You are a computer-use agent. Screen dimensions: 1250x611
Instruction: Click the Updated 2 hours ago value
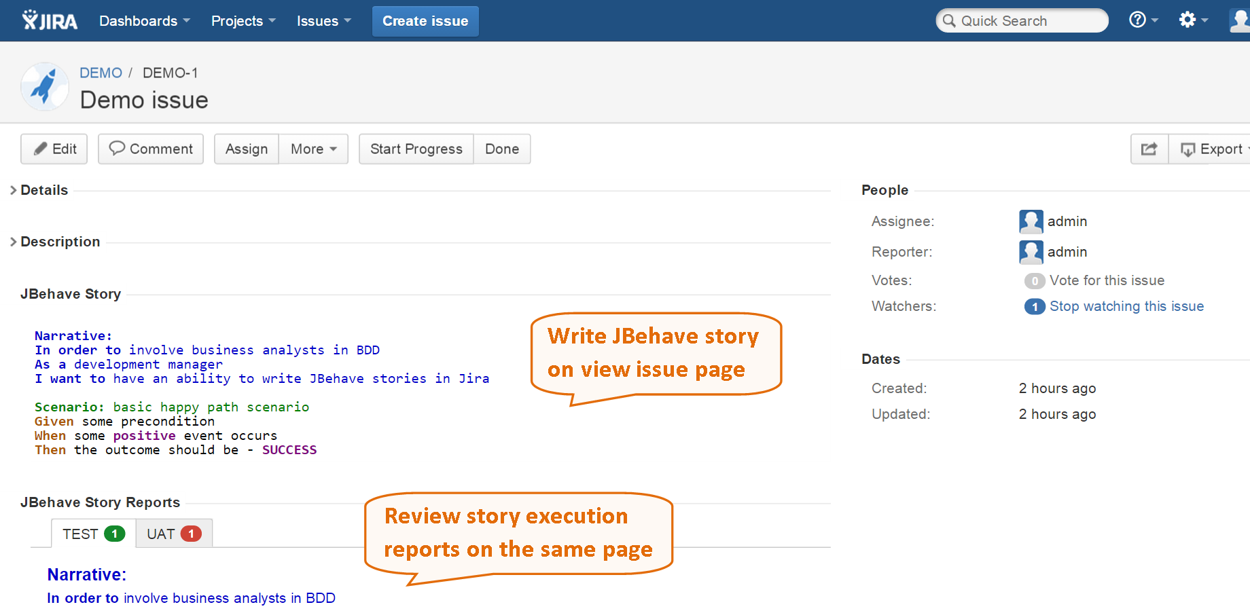(x=1057, y=414)
